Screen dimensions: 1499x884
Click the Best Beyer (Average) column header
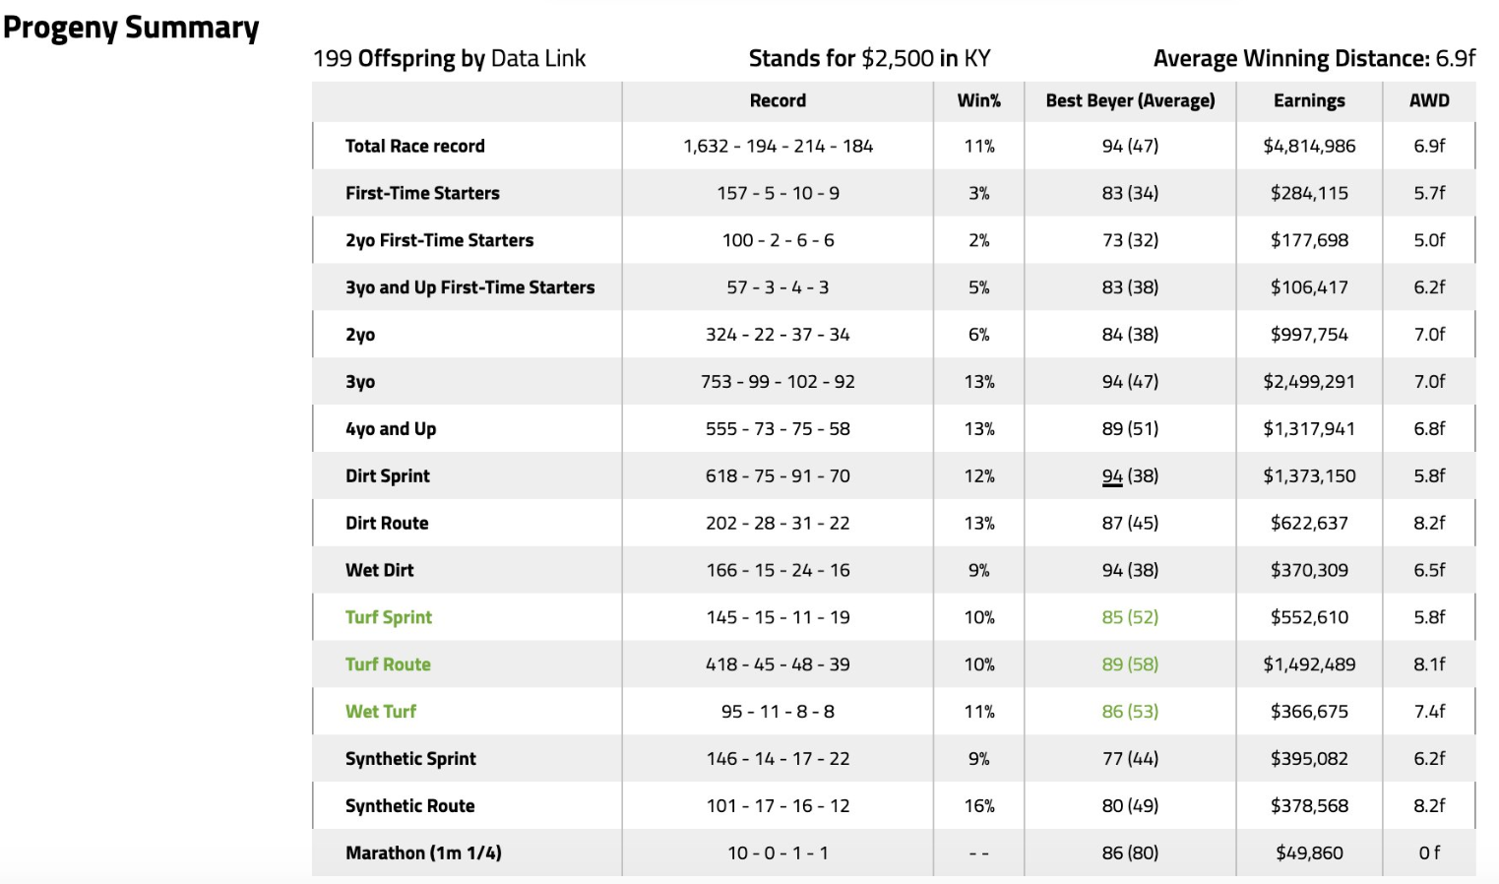tap(1130, 100)
